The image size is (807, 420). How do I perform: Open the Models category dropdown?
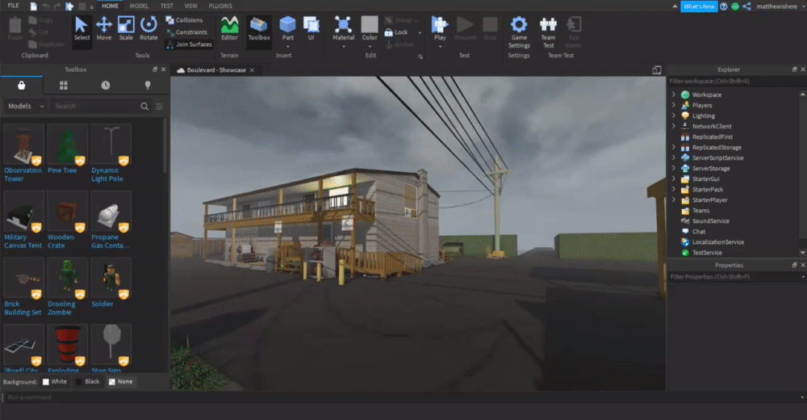26,106
